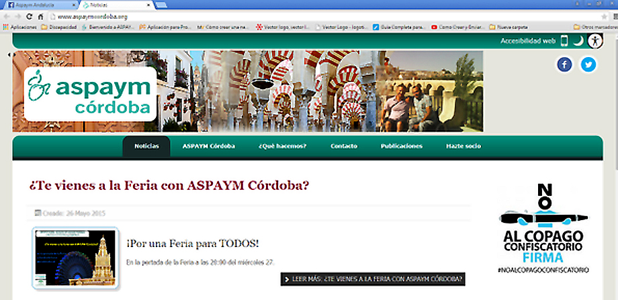Switch to the Aspaym Andalucía browser tab
The width and height of the screenshot is (618, 300).
click(40, 5)
